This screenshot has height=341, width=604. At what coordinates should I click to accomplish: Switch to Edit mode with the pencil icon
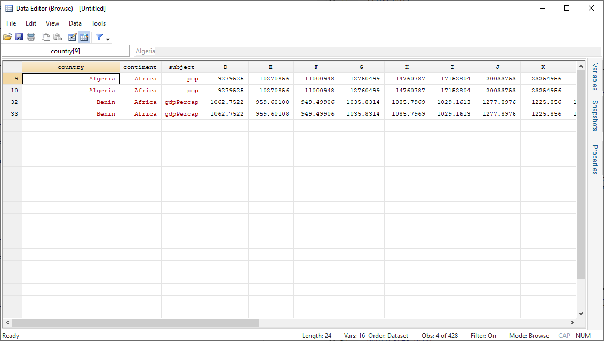pos(72,37)
